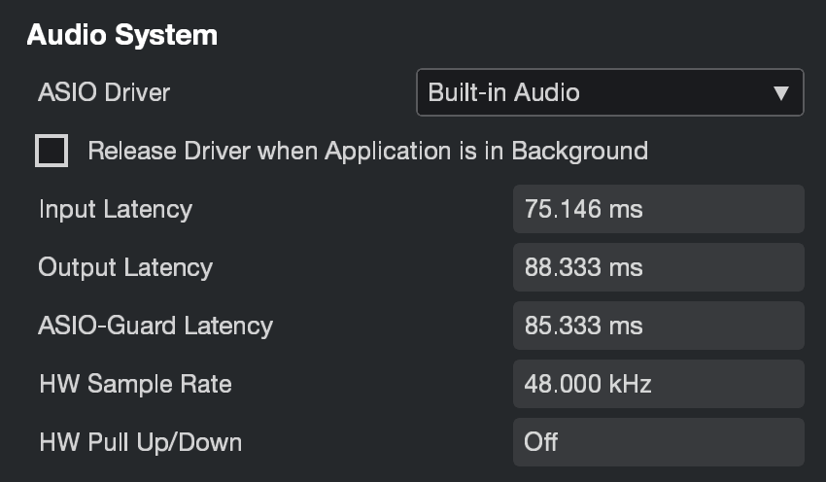Click the Audio System section heading
Viewport: 826px width, 482px height.
[122, 35]
